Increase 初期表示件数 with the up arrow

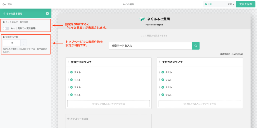pos(24,41)
